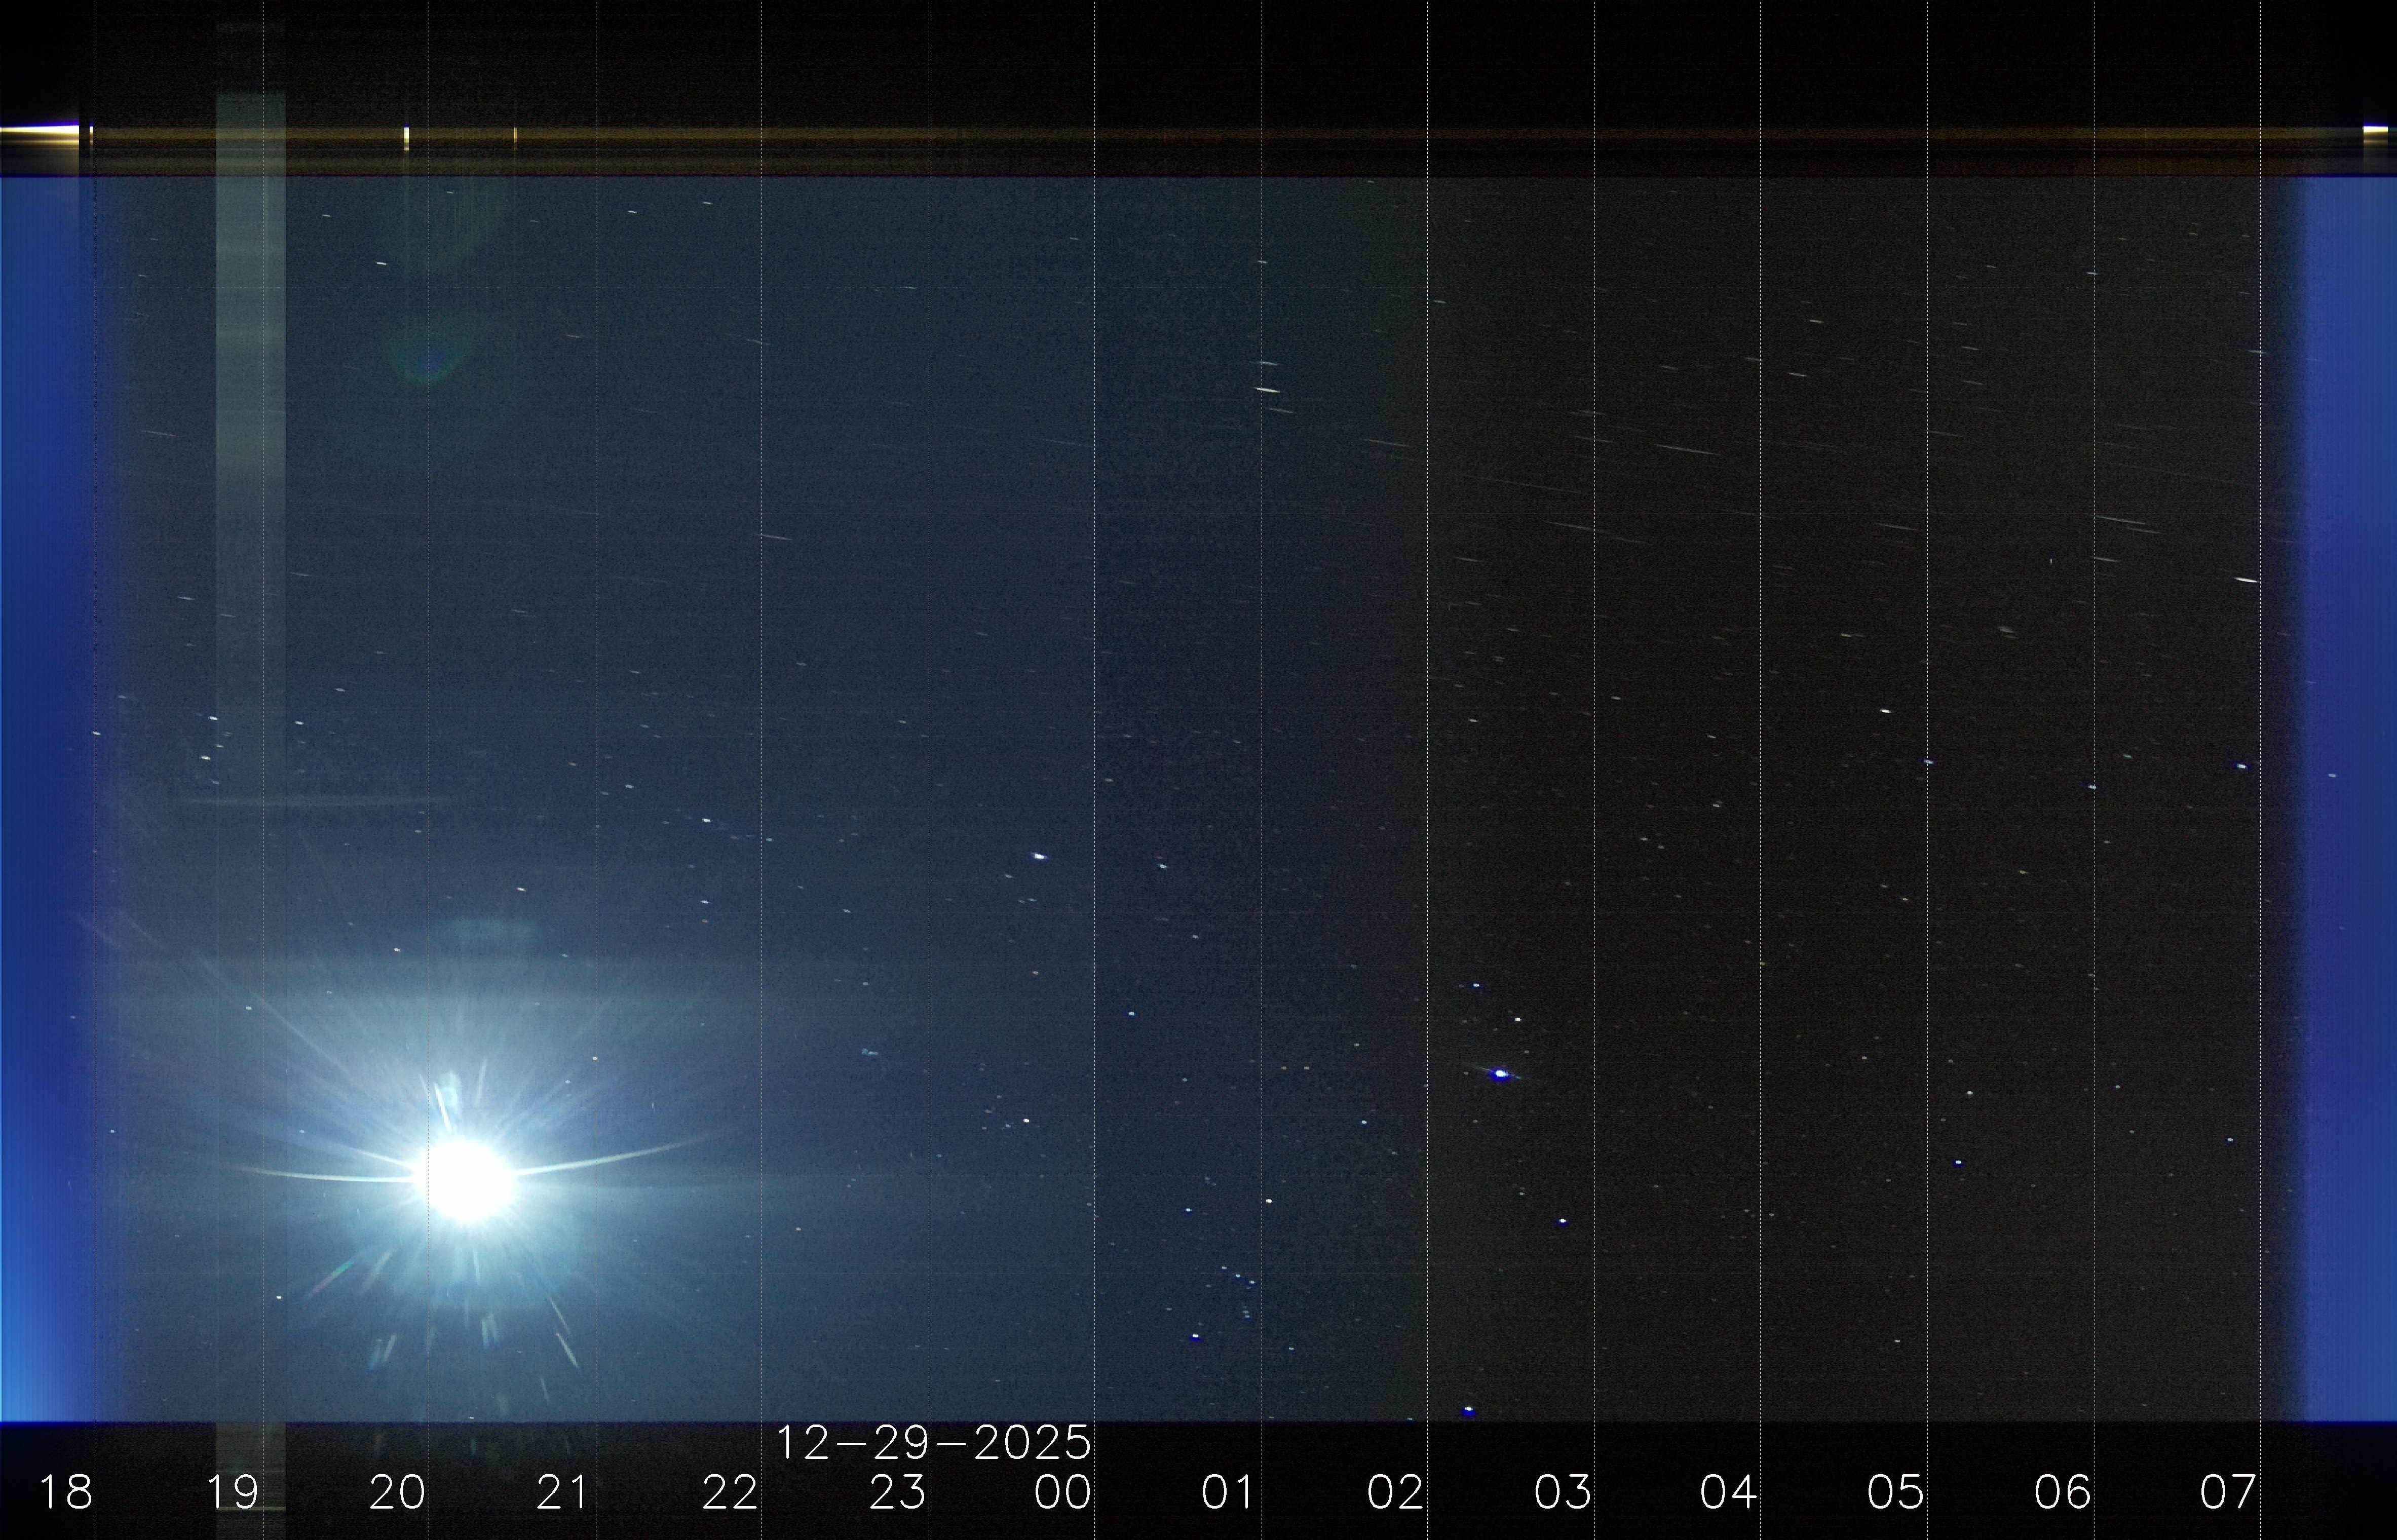
Task: Click the blue star at bottom edge
Action: click(1468, 1411)
